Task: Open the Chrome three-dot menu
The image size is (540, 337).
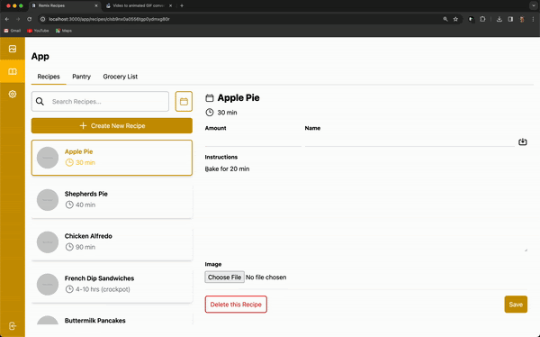Action: 533,19
